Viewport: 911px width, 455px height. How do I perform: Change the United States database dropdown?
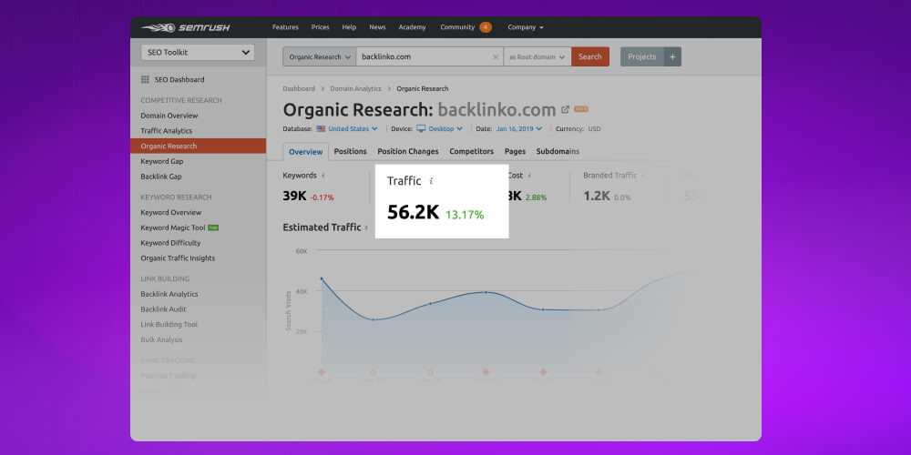[353, 129]
